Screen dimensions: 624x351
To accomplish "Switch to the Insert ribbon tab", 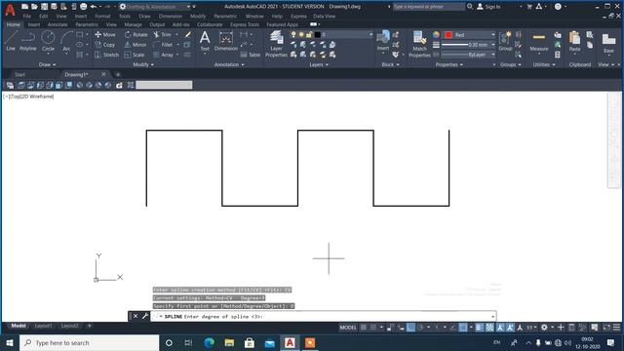I will 34,24.
